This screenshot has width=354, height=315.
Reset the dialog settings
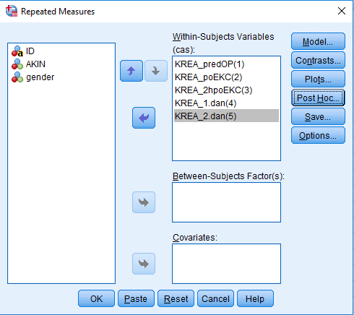click(x=176, y=298)
